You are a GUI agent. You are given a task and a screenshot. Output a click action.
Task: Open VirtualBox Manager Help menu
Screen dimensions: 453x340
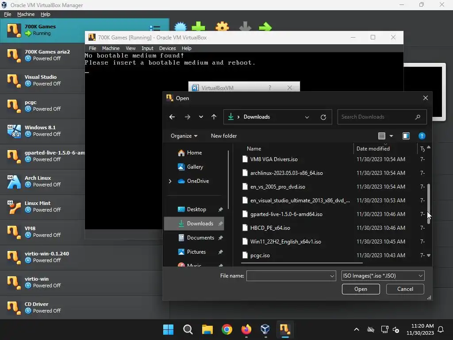click(46, 14)
